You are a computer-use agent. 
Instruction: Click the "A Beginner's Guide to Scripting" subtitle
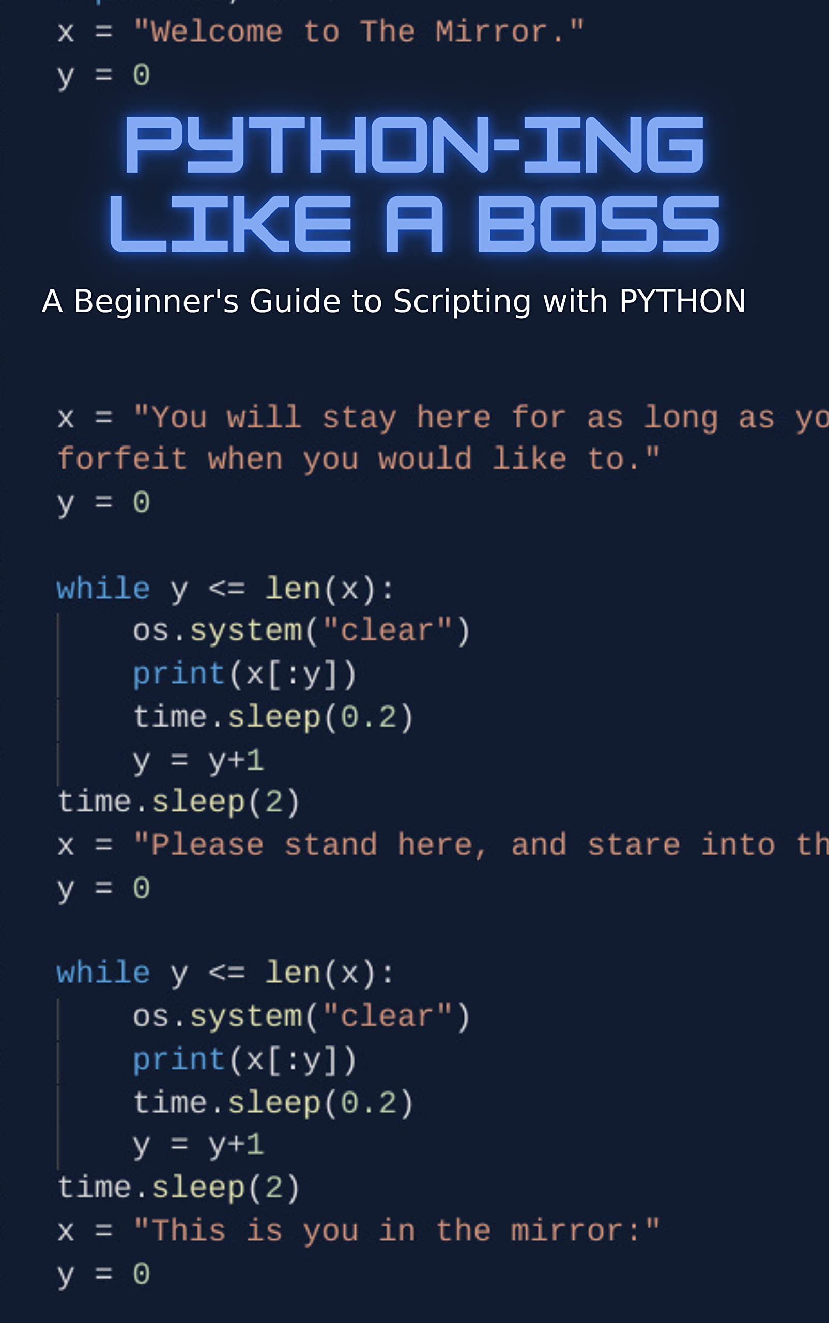[393, 302]
